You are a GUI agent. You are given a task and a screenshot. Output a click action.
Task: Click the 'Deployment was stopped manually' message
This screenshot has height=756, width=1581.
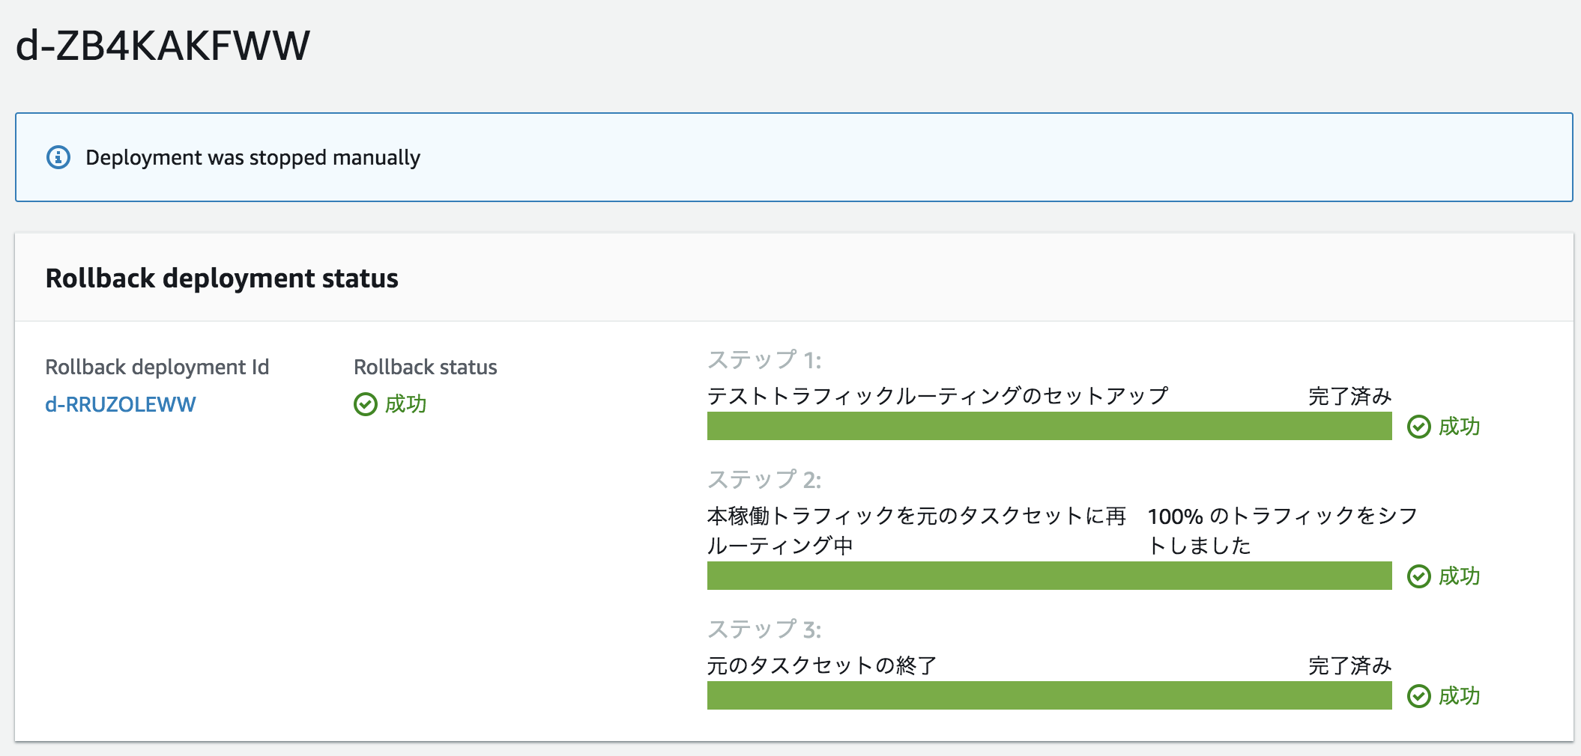point(253,157)
